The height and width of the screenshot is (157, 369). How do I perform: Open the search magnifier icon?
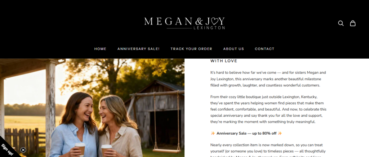coord(341,23)
